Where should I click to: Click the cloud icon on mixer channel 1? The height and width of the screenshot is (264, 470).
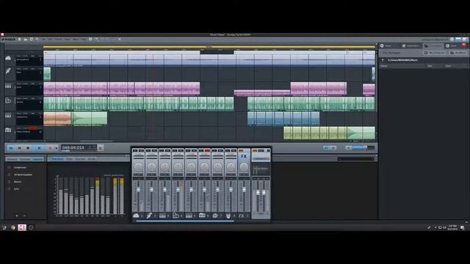pos(136,215)
